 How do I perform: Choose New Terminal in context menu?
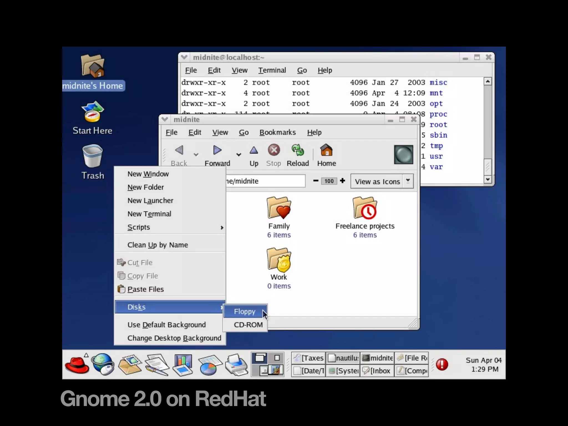[x=170, y=214]
